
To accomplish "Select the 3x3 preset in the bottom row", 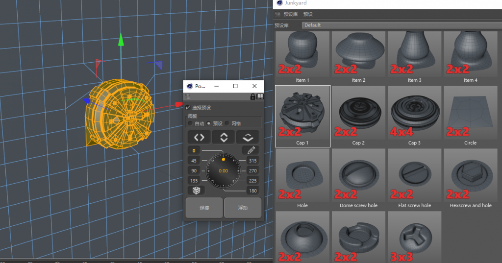I will pos(415,237).
